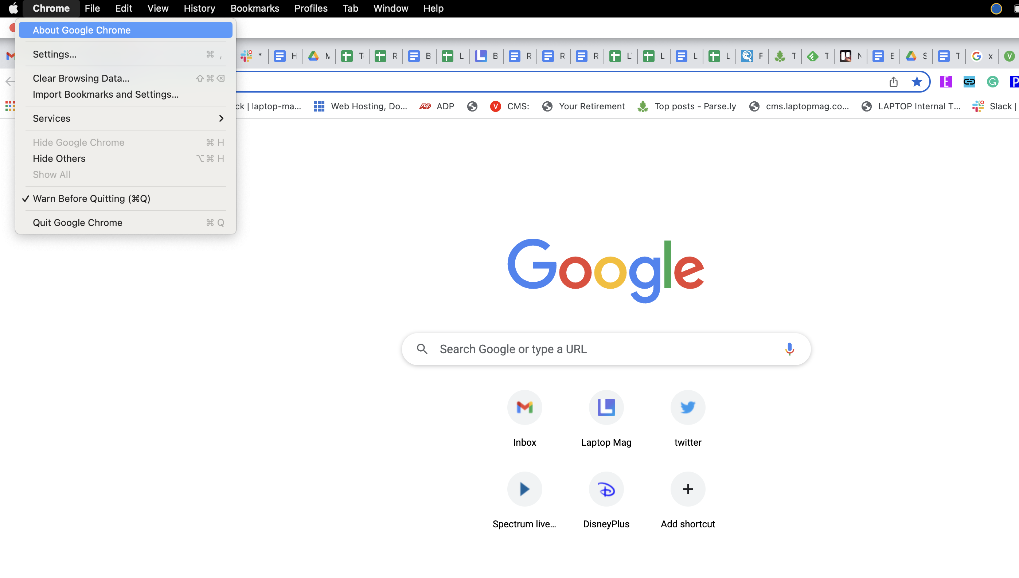The height and width of the screenshot is (578, 1019).
Task: Click Quit Google Chrome option
Action: click(x=78, y=223)
